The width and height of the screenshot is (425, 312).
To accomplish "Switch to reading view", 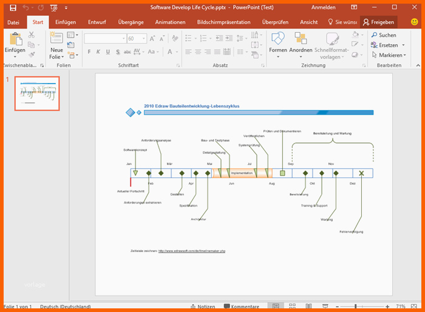I will (x=308, y=306).
